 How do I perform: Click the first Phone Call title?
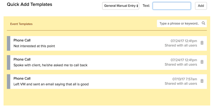coord(22,40)
